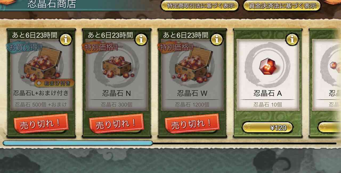This screenshot has height=173, width=341.
Task: Click the 特別価格！ tag on 忍晶石 N
Action: pyautogui.click(x=101, y=47)
